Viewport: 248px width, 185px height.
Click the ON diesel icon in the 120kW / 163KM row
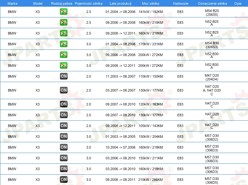[63, 104]
